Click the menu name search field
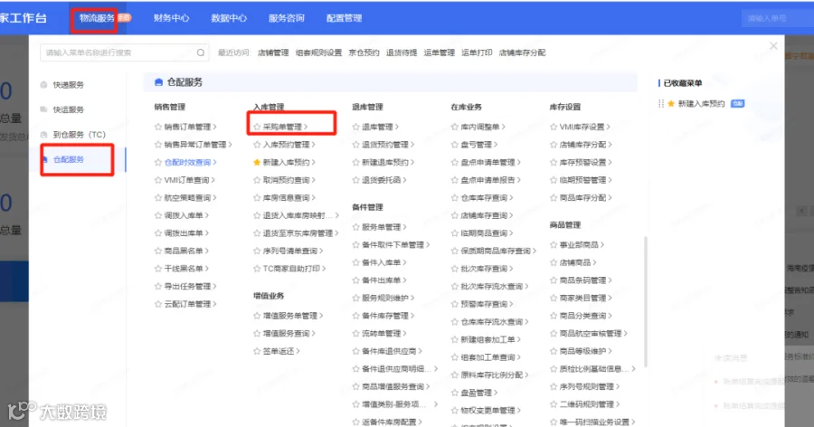The image size is (814, 427). (x=125, y=52)
